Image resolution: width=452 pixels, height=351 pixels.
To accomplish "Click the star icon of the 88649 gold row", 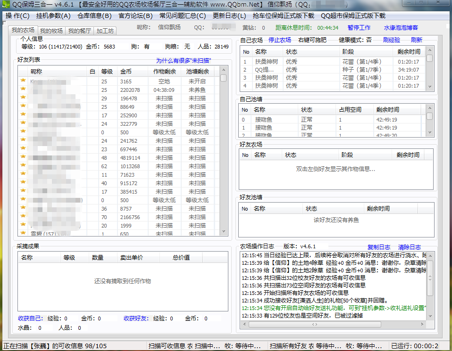I will 23,106.
